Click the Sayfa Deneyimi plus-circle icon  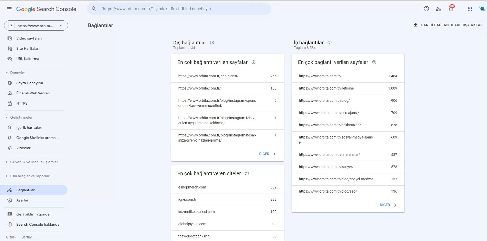(10, 83)
